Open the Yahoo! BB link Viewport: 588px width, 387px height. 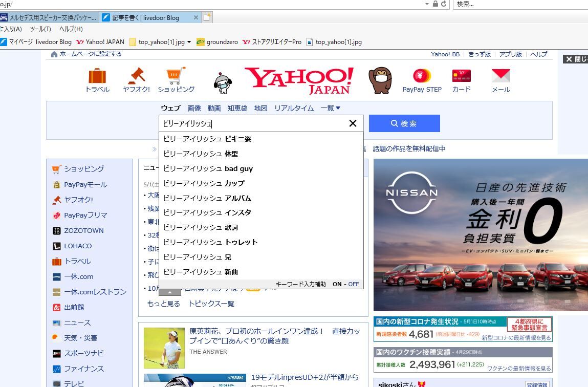pyautogui.click(x=445, y=54)
